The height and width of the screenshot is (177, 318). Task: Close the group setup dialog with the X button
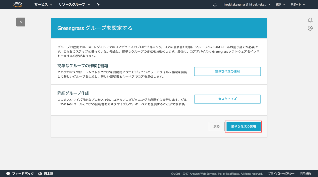pyautogui.click(x=21, y=22)
